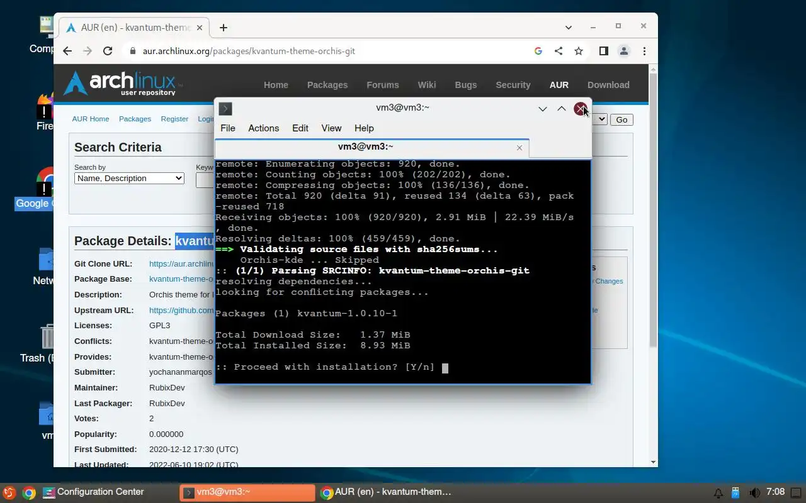The image size is (806, 503).
Task: Reload the AUR page
Action: click(x=108, y=51)
